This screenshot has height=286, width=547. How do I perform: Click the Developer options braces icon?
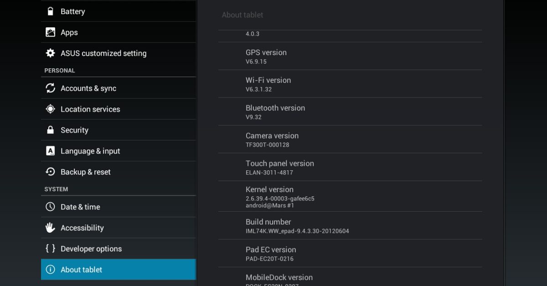click(x=50, y=249)
